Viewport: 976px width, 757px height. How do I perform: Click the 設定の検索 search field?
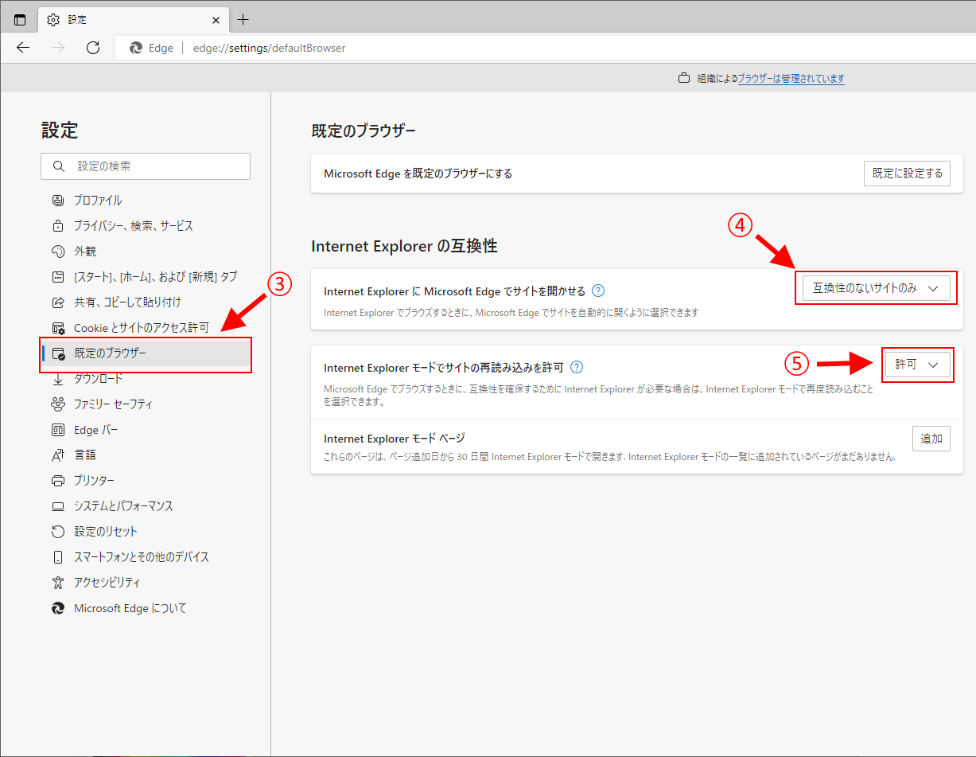146,166
